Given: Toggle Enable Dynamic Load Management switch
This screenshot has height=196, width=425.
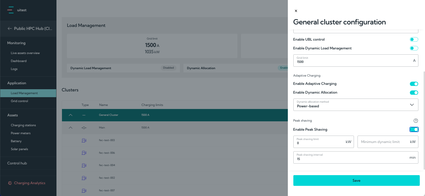Looking at the screenshot, I should click(414, 48).
